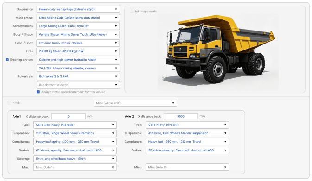Open Axle 2 Compliance Heavy leaf dropdown
Screen dimensions: 312x181
(187, 142)
